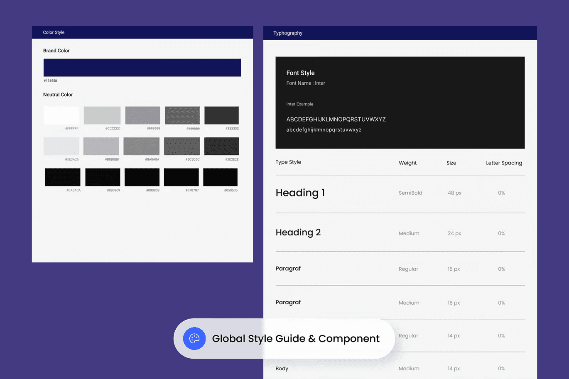Click the Inter Example label

pyautogui.click(x=300, y=104)
